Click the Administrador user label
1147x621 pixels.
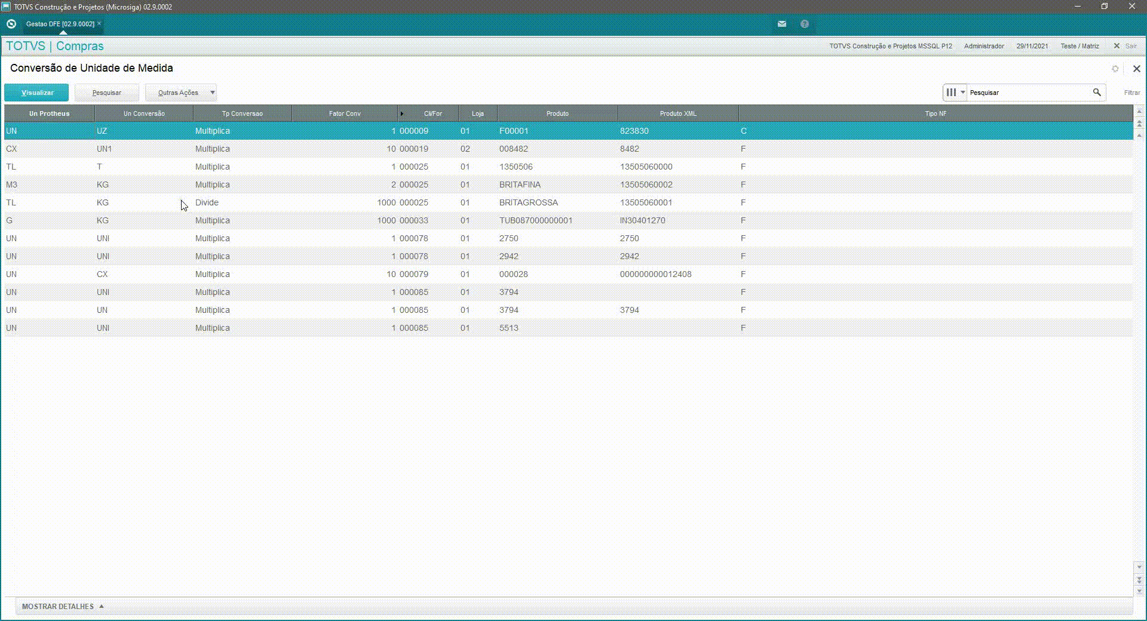click(984, 46)
